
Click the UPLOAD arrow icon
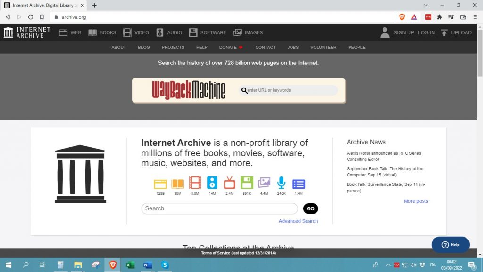tap(444, 32)
